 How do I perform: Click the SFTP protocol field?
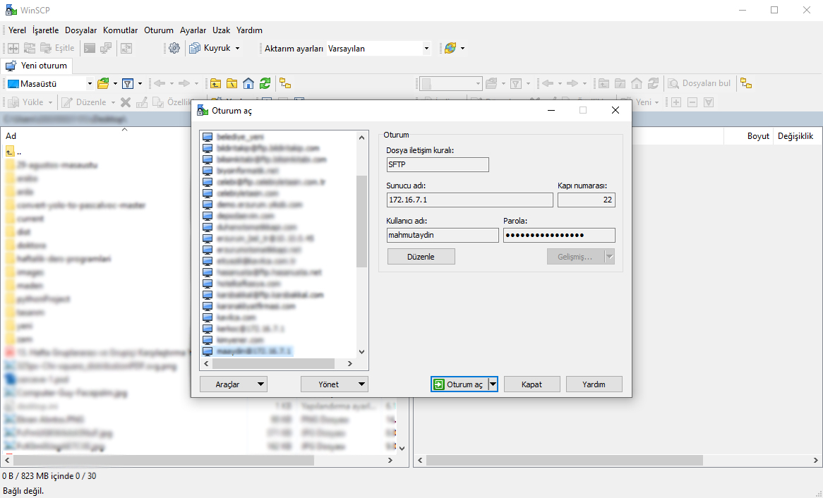[x=438, y=165]
